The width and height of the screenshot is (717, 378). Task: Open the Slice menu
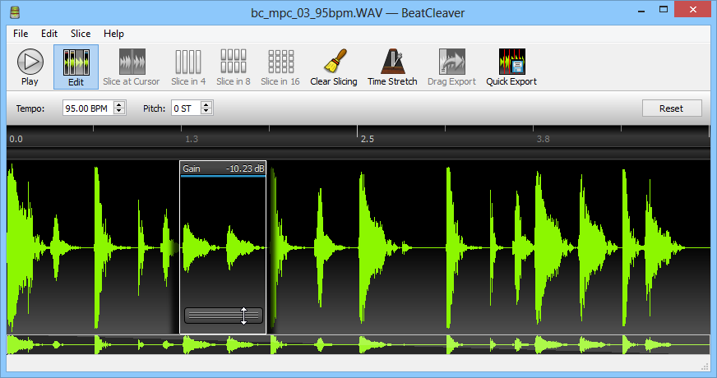(x=81, y=34)
